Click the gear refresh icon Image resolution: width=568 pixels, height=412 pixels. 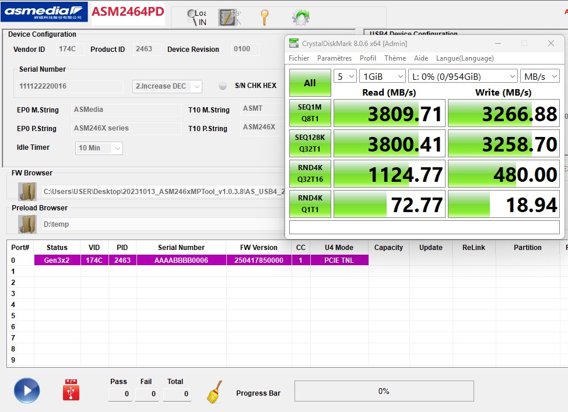tap(300, 17)
